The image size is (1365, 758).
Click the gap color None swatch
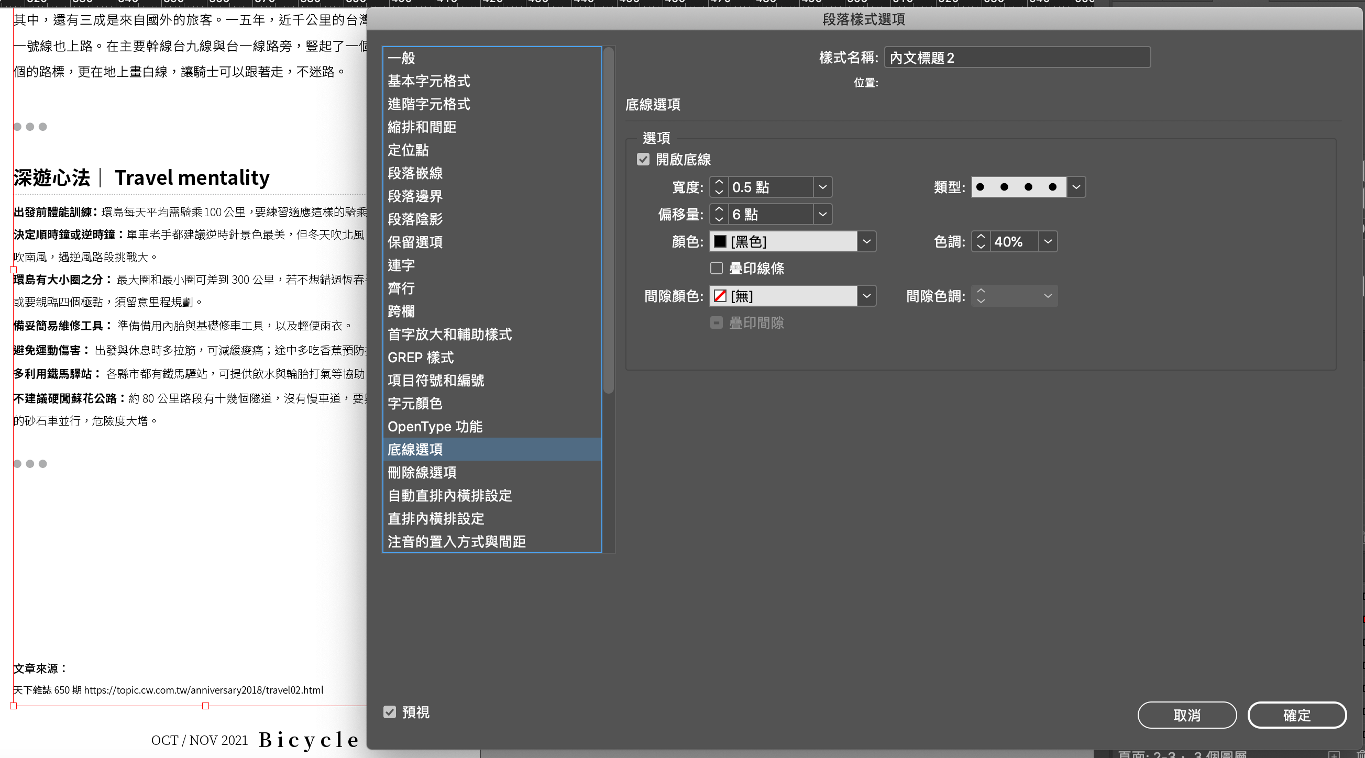coord(720,296)
